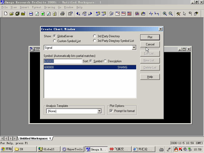This screenshot has width=204, height=153.
Task: Open the Insert menu
Action: (24, 7)
